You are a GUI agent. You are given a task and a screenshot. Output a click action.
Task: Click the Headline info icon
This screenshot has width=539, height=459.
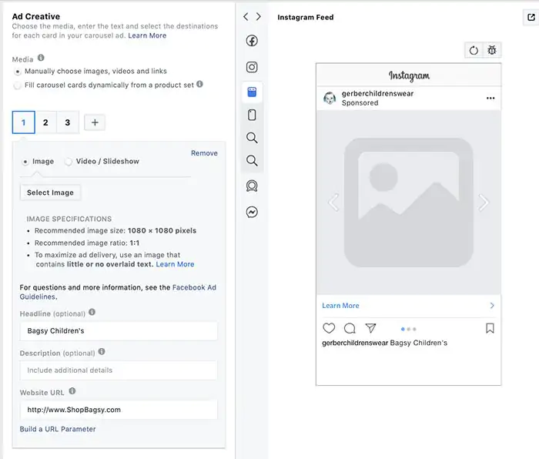[x=92, y=312]
